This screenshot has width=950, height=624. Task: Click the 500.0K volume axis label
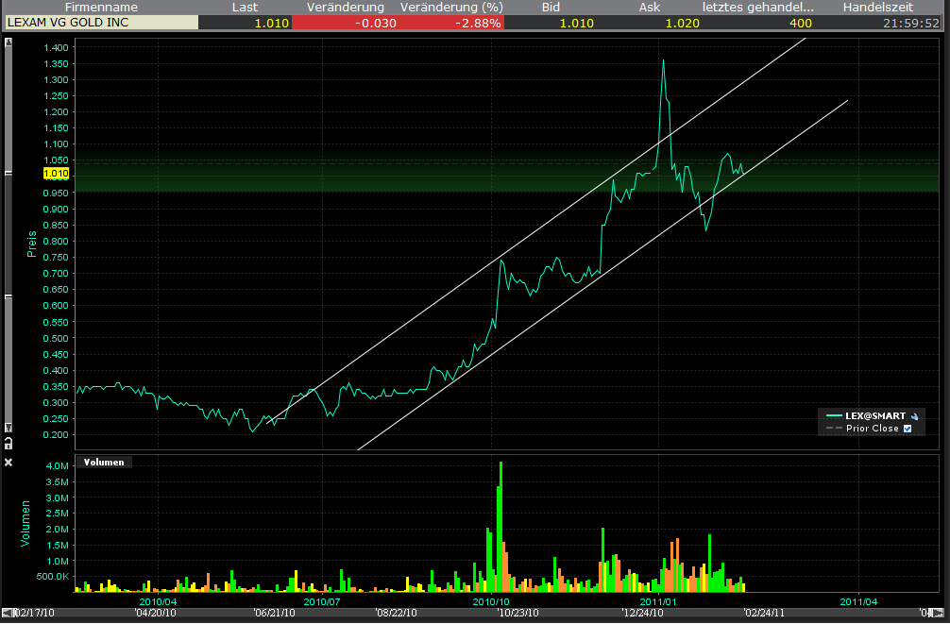pos(53,577)
